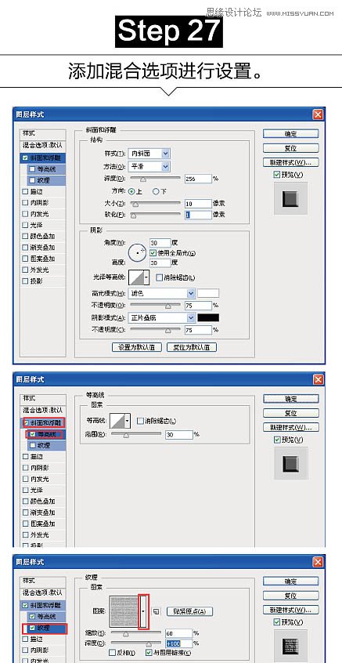Click the 深度 field showing +100
The width and height of the screenshot is (342, 663).
(x=179, y=643)
